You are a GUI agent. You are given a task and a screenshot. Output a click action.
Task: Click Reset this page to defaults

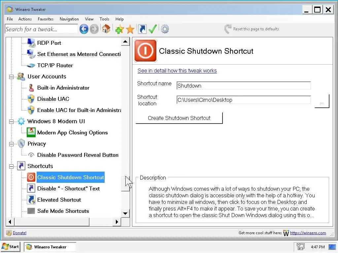tap(256, 29)
